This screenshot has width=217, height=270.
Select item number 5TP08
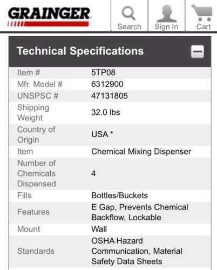(103, 72)
